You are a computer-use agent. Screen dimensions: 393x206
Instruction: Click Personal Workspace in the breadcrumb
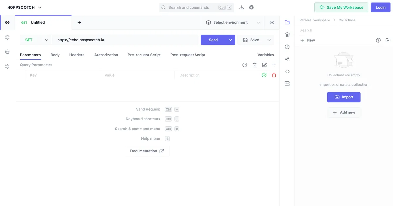tap(315, 20)
